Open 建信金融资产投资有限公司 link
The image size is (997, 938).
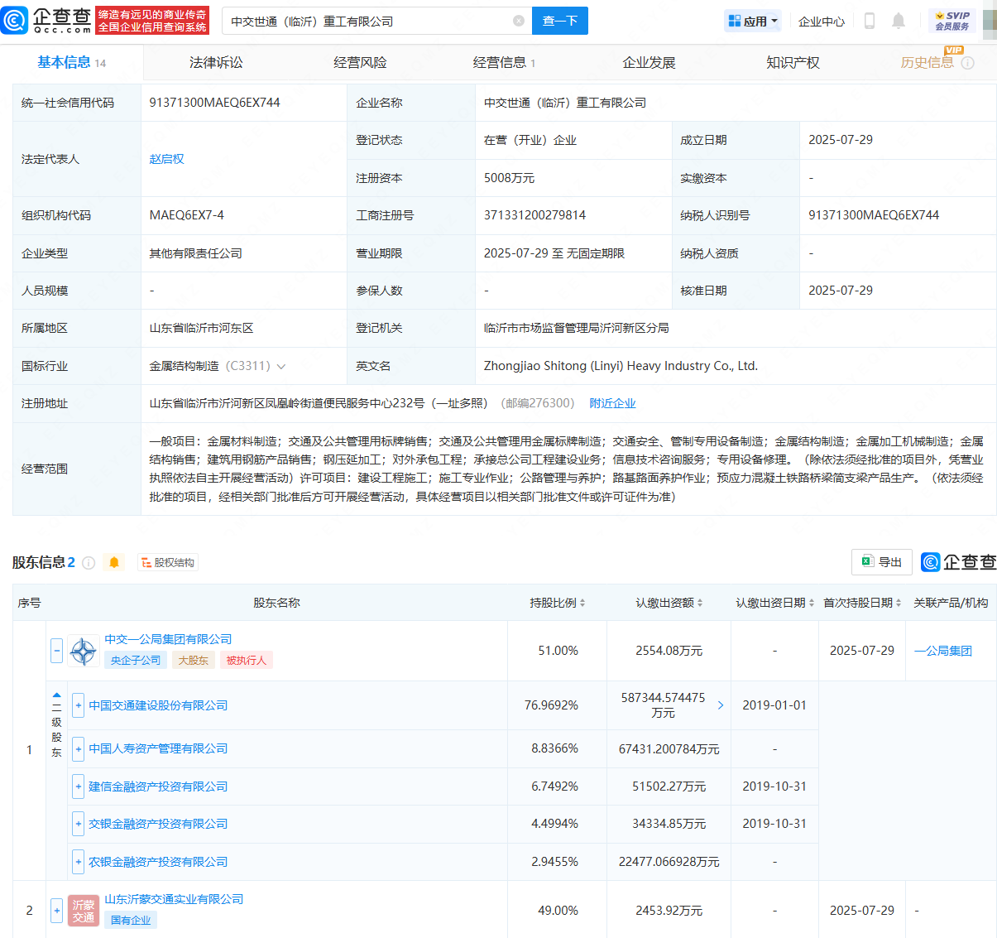coord(158,786)
